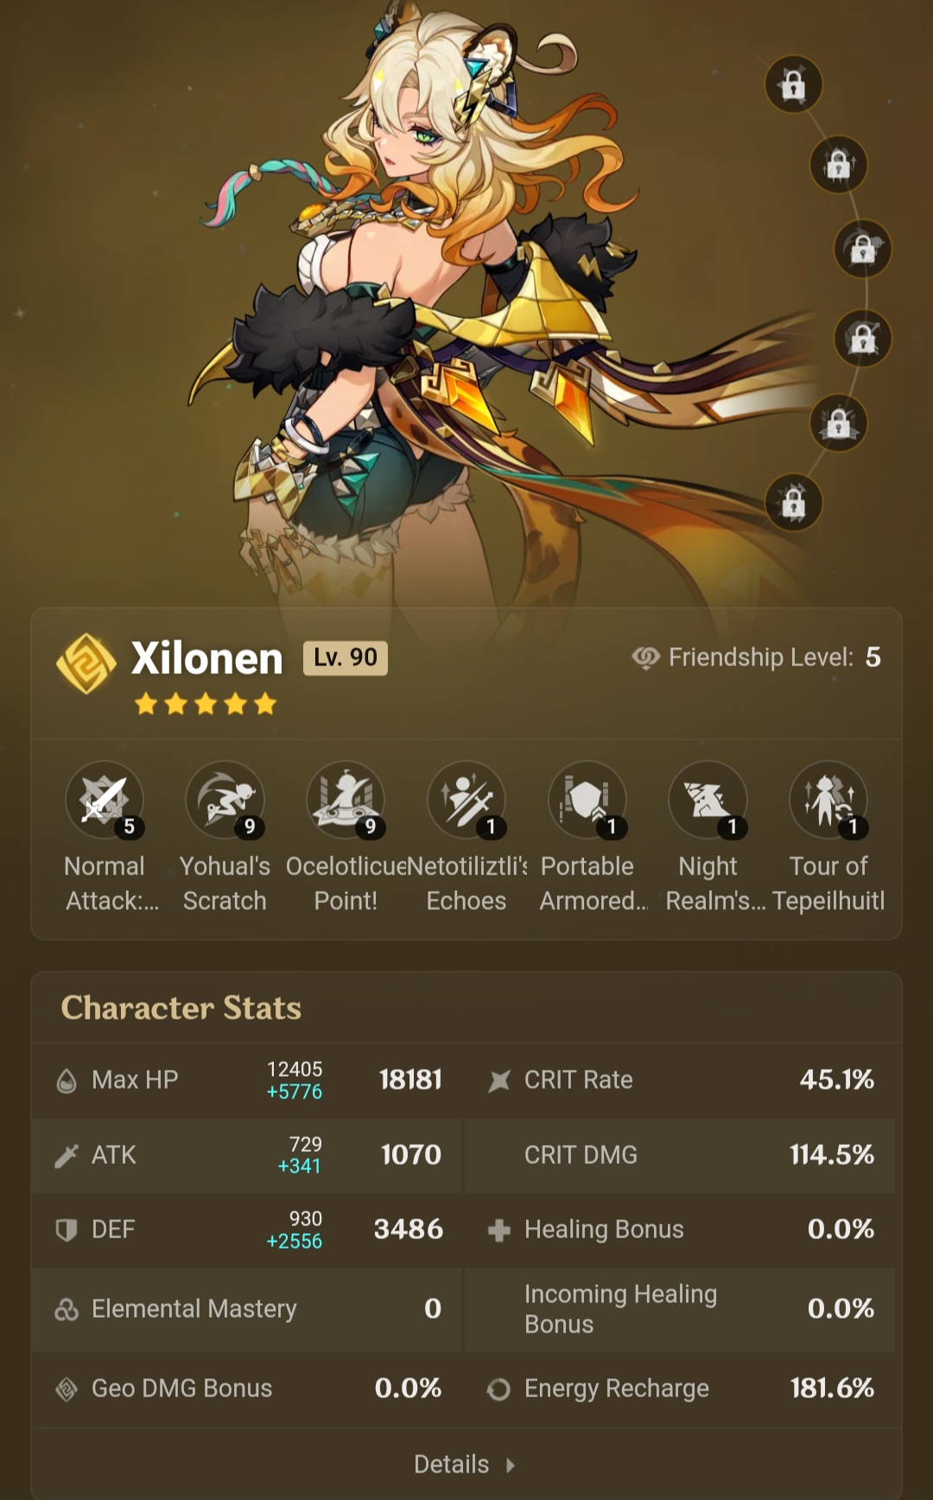
Task: Select the CRIT Rate stat entry
Action: point(680,1080)
